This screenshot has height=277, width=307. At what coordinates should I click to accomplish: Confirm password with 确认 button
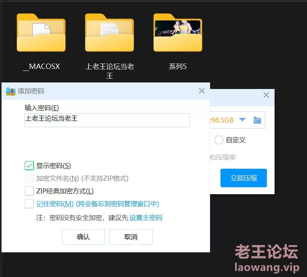[x=83, y=237]
